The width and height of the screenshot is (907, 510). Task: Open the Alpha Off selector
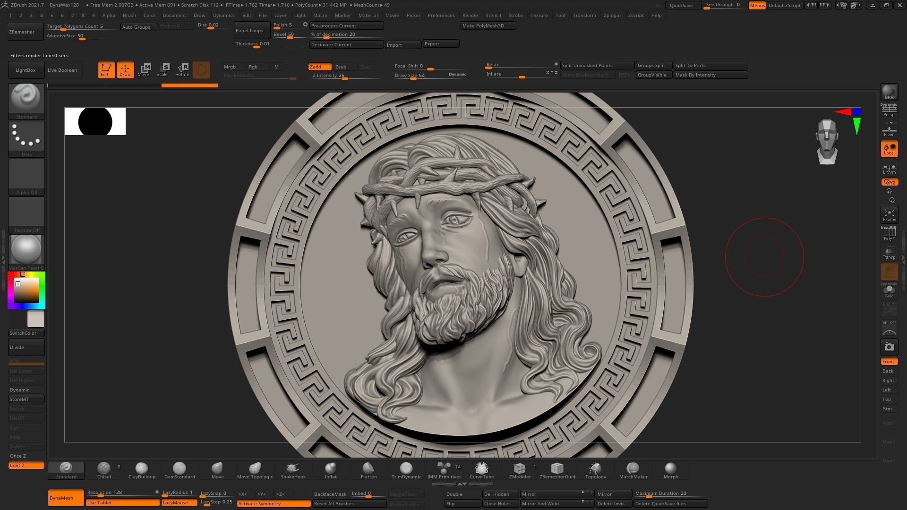click(26, 177)
